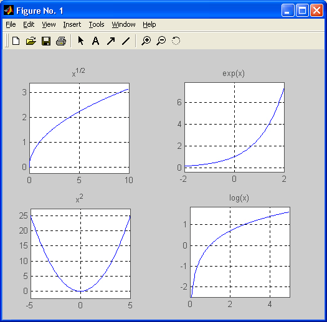Click y-axis label 6 on exp(x) plot
327x322 pixels.
(x=179, y=102)
